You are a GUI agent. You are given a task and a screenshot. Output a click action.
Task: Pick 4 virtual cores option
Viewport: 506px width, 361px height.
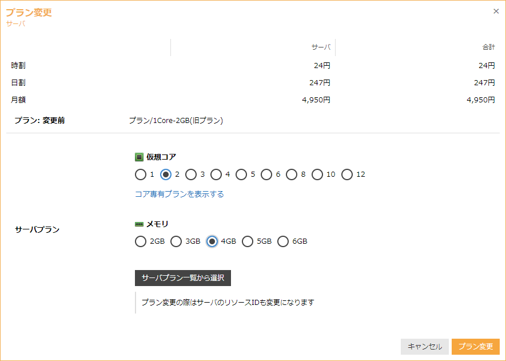[216, 174]
